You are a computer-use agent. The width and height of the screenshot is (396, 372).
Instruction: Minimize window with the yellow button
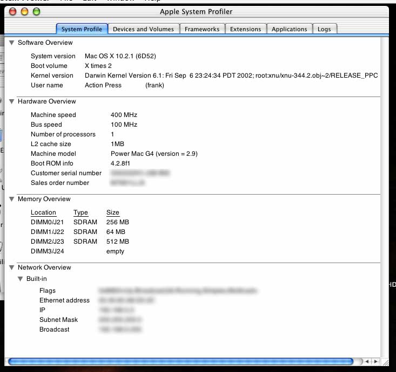coord(24,12)
